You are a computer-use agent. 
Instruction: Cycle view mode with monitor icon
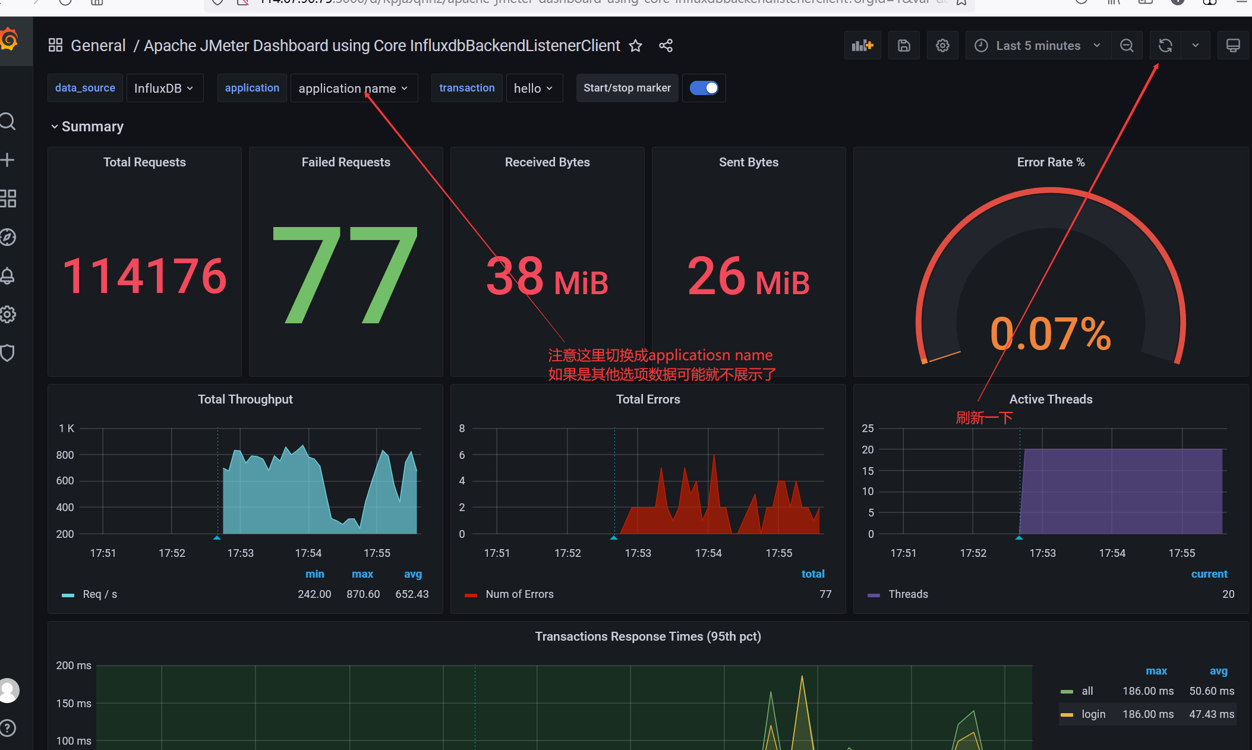click(x=1233, y=46)
